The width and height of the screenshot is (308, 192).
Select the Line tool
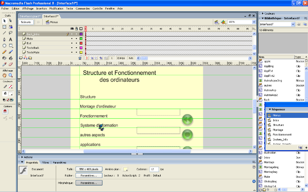click(4, 33)
